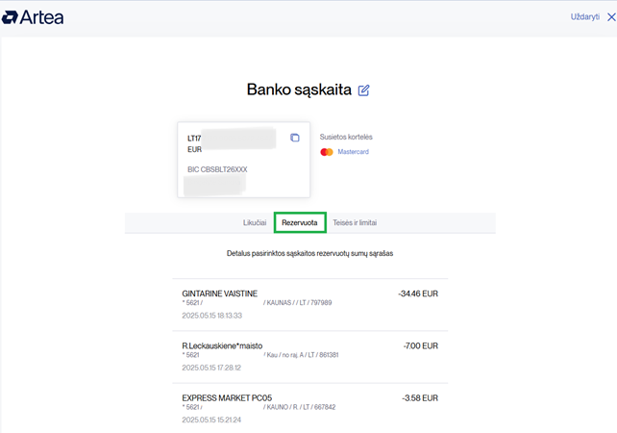This screenshot has height=433, width=617.
Task: Click the -34.46 EUR amount
Action: (418, 293)
